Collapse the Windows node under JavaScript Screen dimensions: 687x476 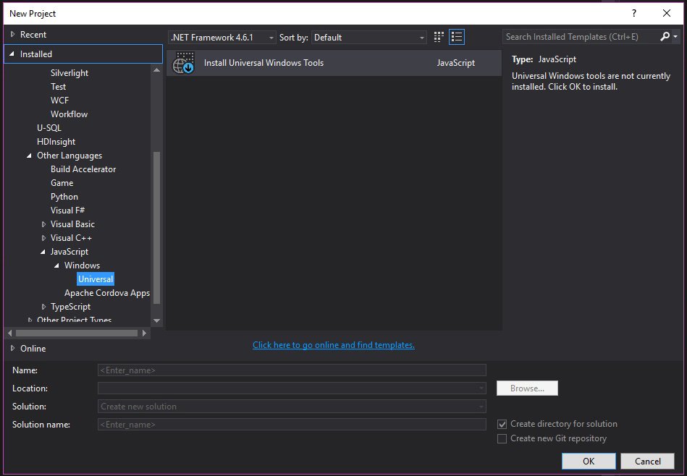tap(56, 265)
